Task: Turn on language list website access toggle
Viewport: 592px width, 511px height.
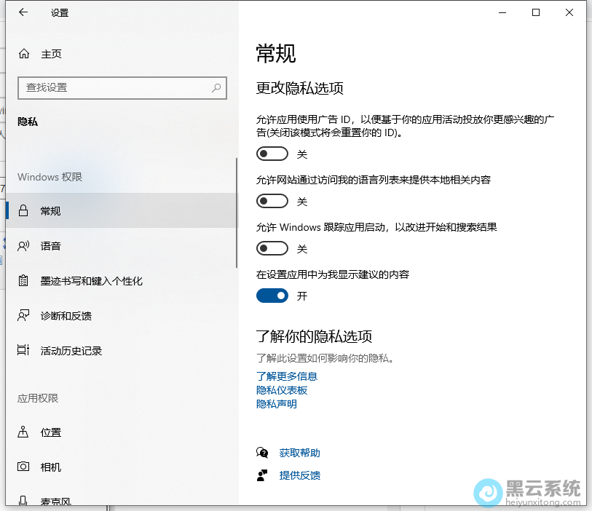Action: [272, 201]
